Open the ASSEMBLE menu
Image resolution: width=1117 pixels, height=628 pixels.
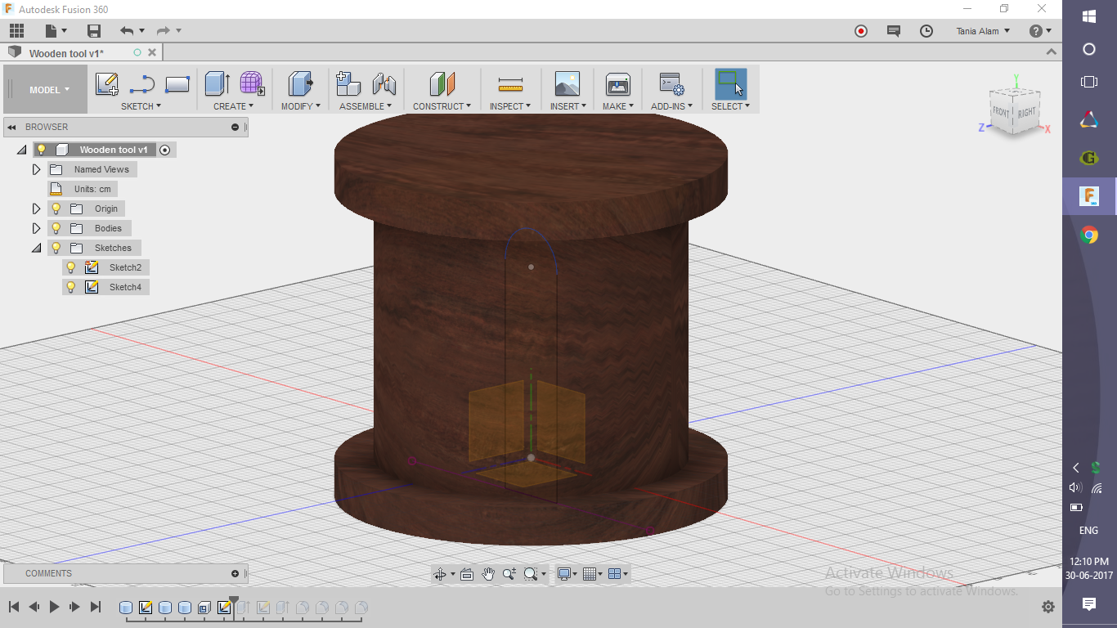pos(366,106)
